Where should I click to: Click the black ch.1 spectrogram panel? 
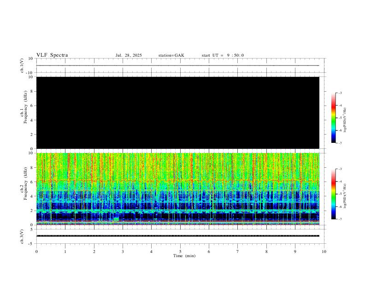(x=178, y=112)
